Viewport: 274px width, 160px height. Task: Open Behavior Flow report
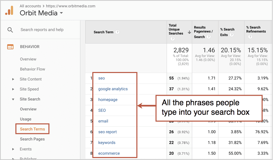pos(33,69)
